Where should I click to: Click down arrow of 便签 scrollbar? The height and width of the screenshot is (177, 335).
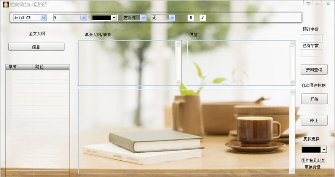[292, 82]
